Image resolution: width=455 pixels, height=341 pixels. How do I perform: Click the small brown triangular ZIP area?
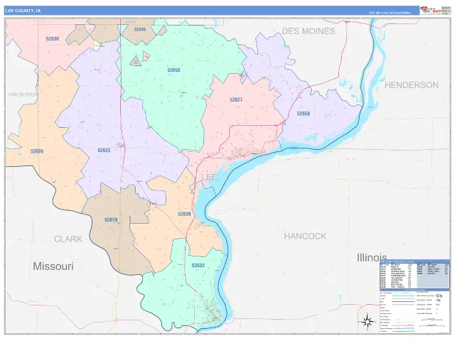pyautogui.click(x=135, y=61)
